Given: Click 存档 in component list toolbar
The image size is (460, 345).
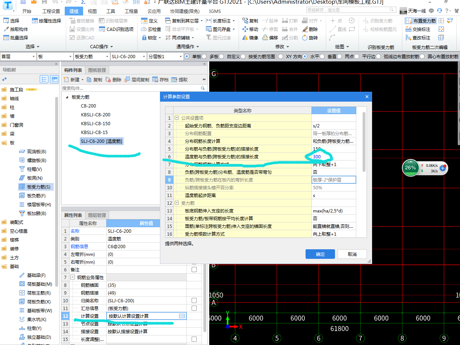Looking at the screenshot, I should [160, 80].
